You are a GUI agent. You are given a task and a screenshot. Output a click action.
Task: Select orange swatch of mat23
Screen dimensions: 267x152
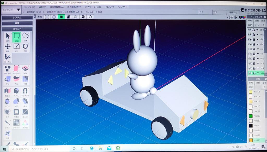[x=251, y=140]
